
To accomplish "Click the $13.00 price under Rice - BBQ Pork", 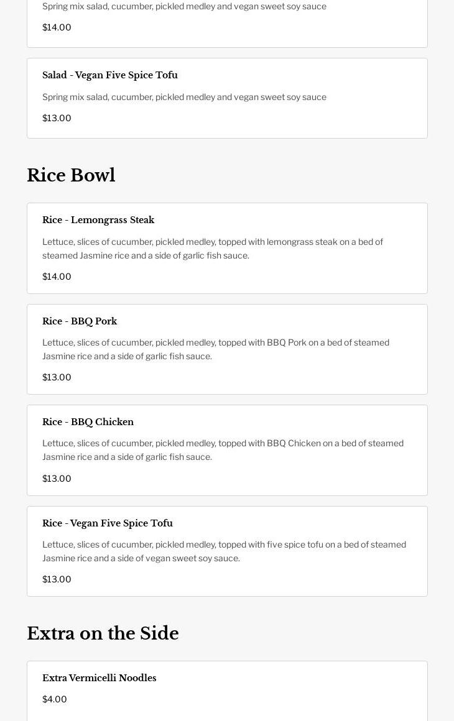I will (57, 377).
